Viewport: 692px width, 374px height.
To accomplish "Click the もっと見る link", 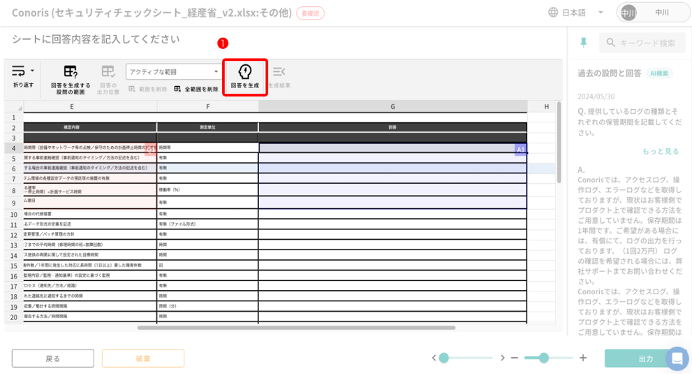I will 661,151.
